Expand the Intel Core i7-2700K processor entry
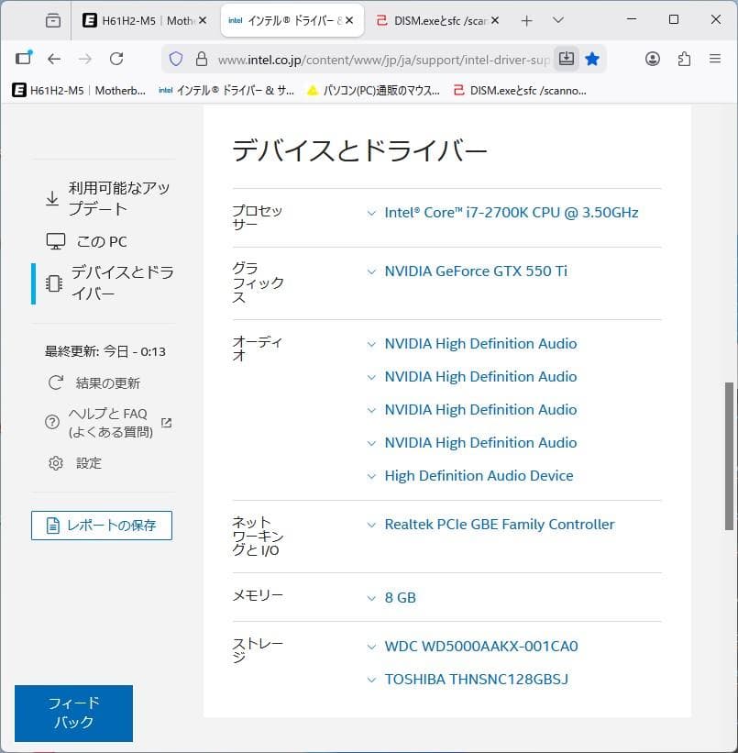This screenshot has height=753, width=738. pyautogui.click(x=512, y=212)
